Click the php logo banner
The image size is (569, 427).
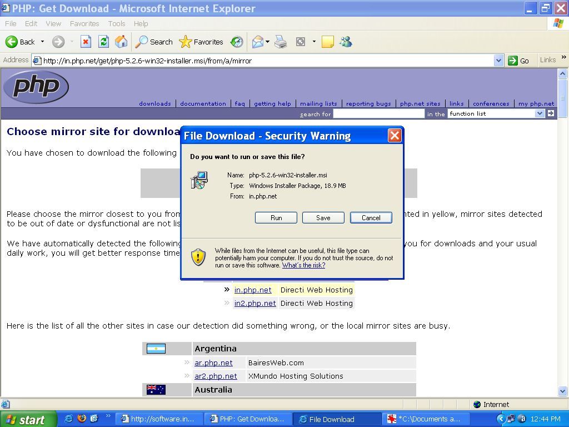point(36,87)
